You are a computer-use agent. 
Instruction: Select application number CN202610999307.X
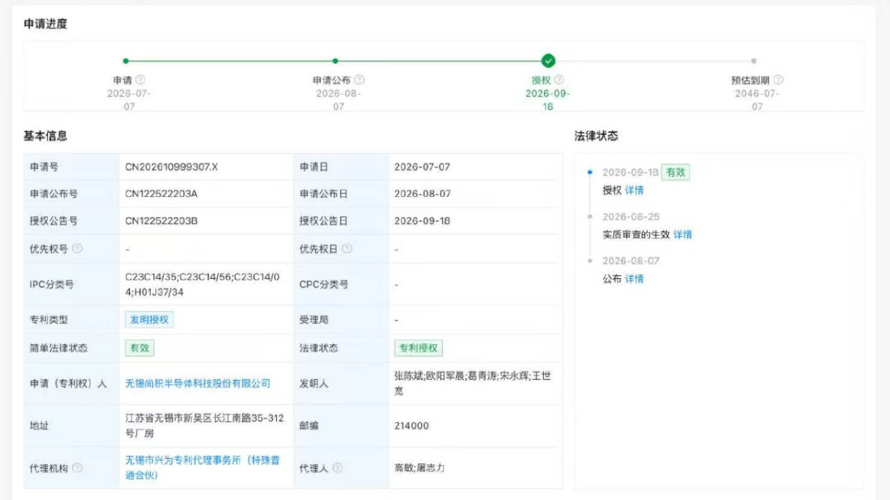[x=172, y=167]
